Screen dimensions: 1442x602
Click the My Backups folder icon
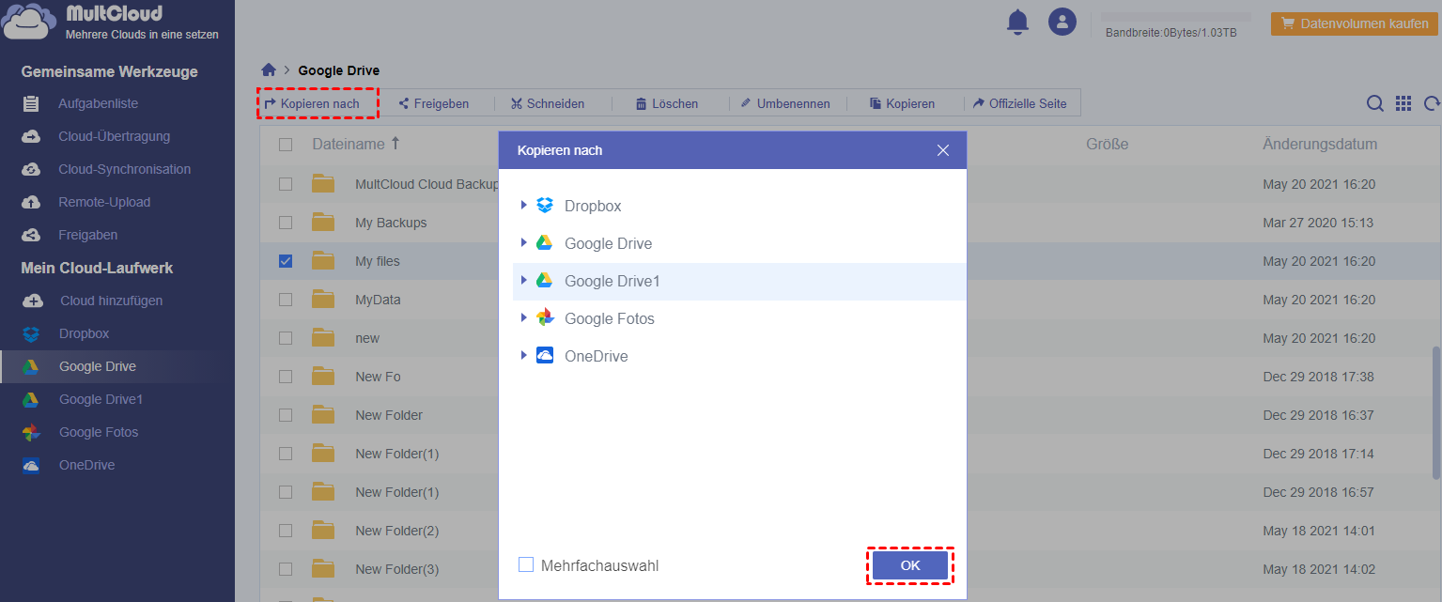point(323,223)
